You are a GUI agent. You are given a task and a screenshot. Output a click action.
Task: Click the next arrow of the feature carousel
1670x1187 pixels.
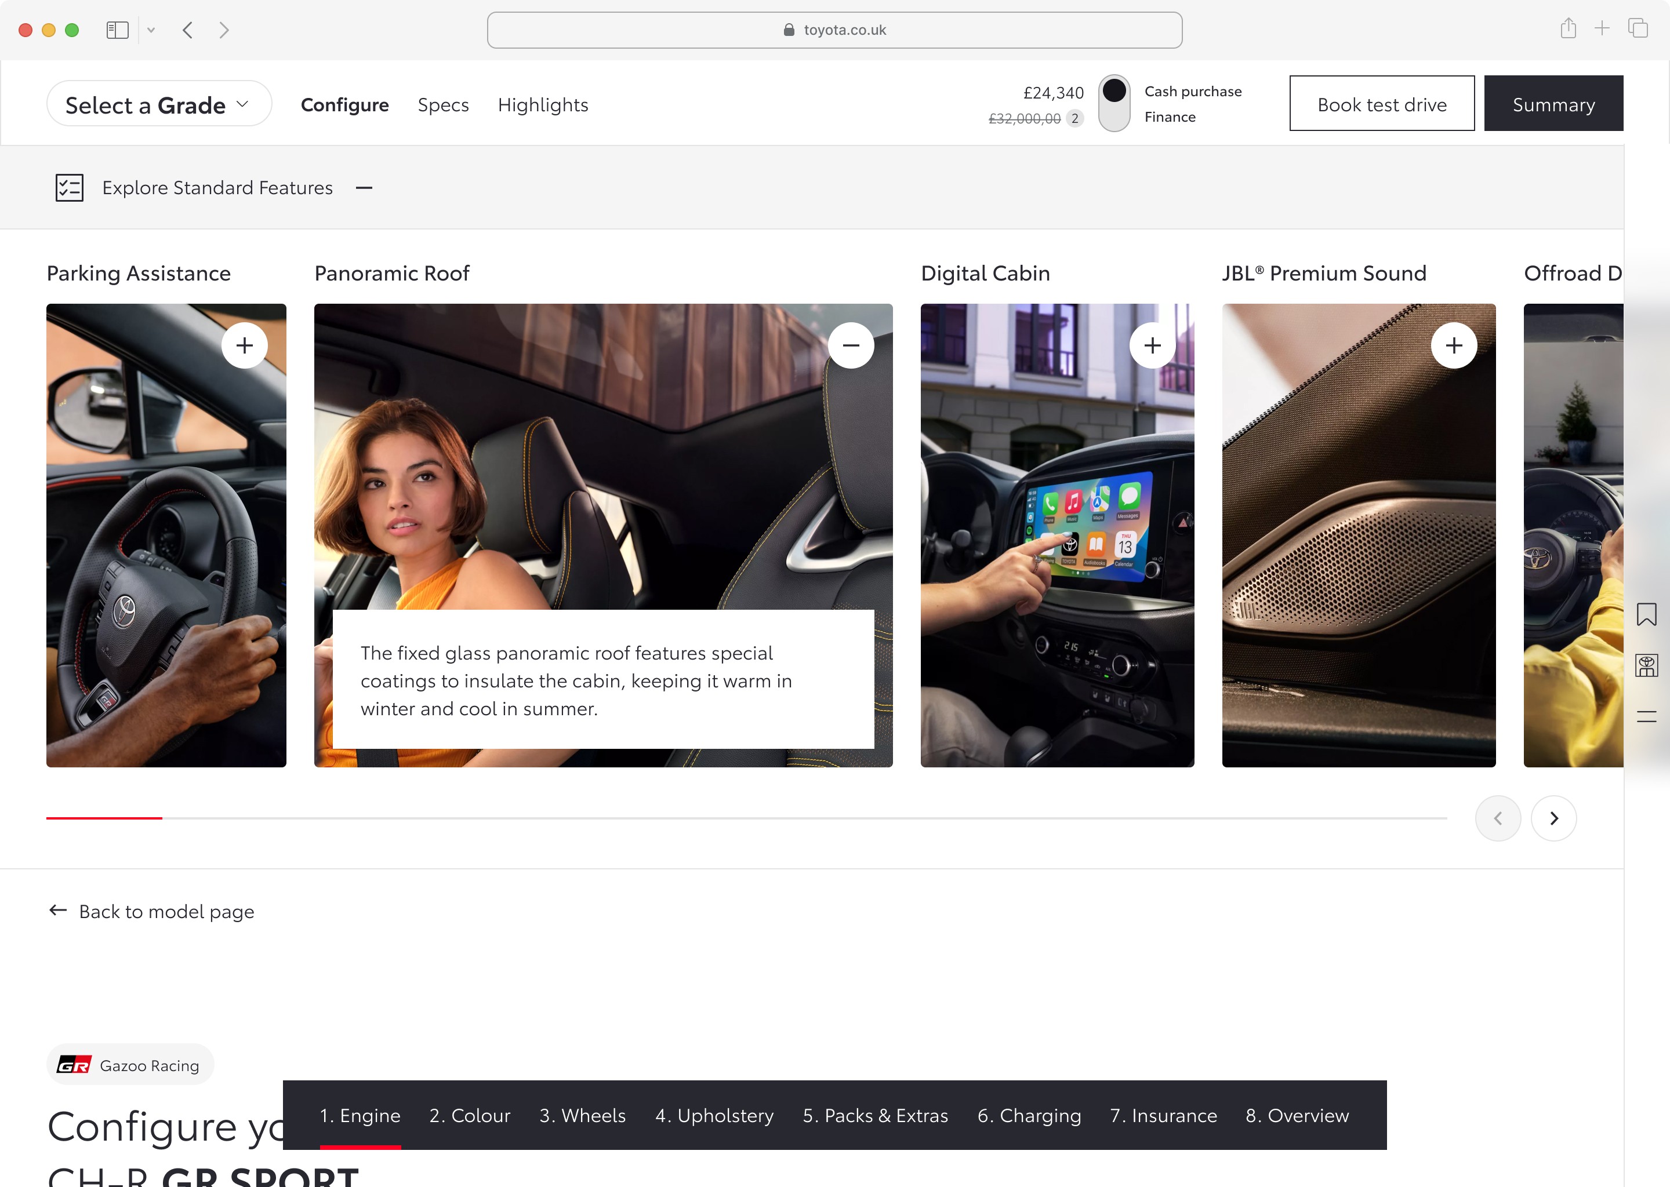click(1553, 818)
